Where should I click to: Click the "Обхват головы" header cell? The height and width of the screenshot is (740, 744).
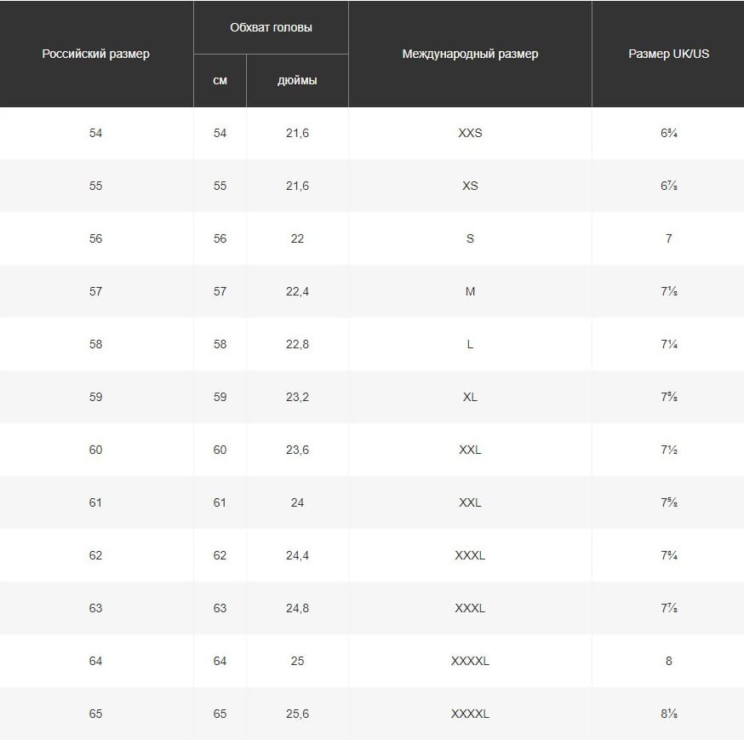pos(271,27)
